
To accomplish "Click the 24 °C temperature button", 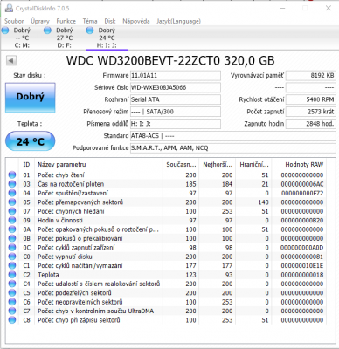I will pos(31,141).
